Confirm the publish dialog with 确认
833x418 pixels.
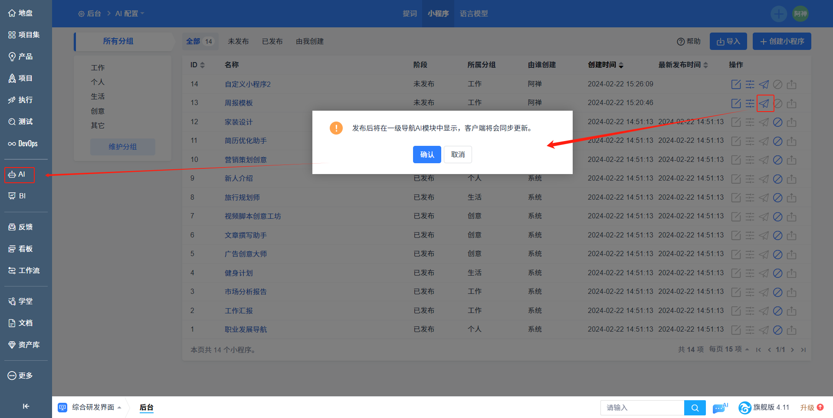tap(427, 155)
